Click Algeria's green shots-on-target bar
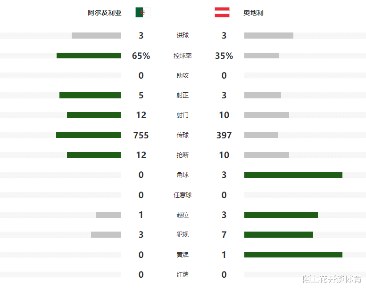The height and width of the screenshot is (289, 366). (x=90, y=95)
